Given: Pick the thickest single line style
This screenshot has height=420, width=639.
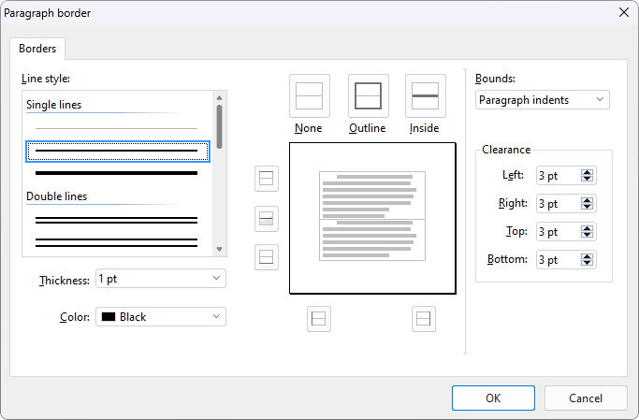Looking at the screenshot, I should point(117,173).
